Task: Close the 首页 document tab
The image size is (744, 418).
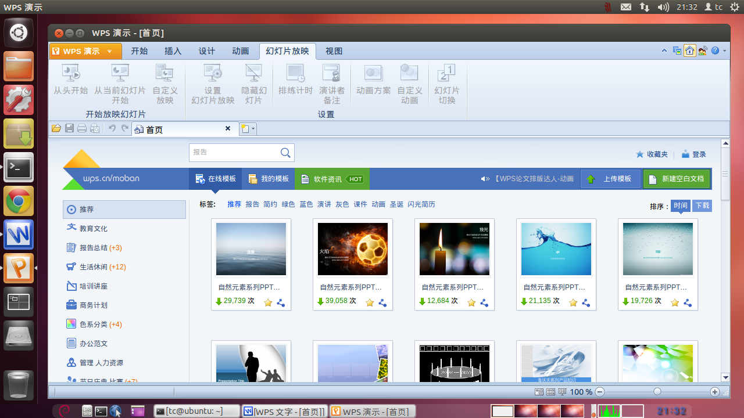Action: point(228,128)
